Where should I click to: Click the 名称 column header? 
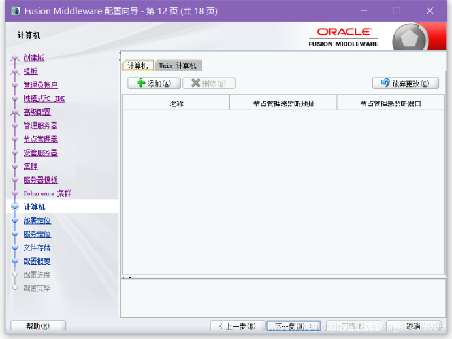(176, 103)
